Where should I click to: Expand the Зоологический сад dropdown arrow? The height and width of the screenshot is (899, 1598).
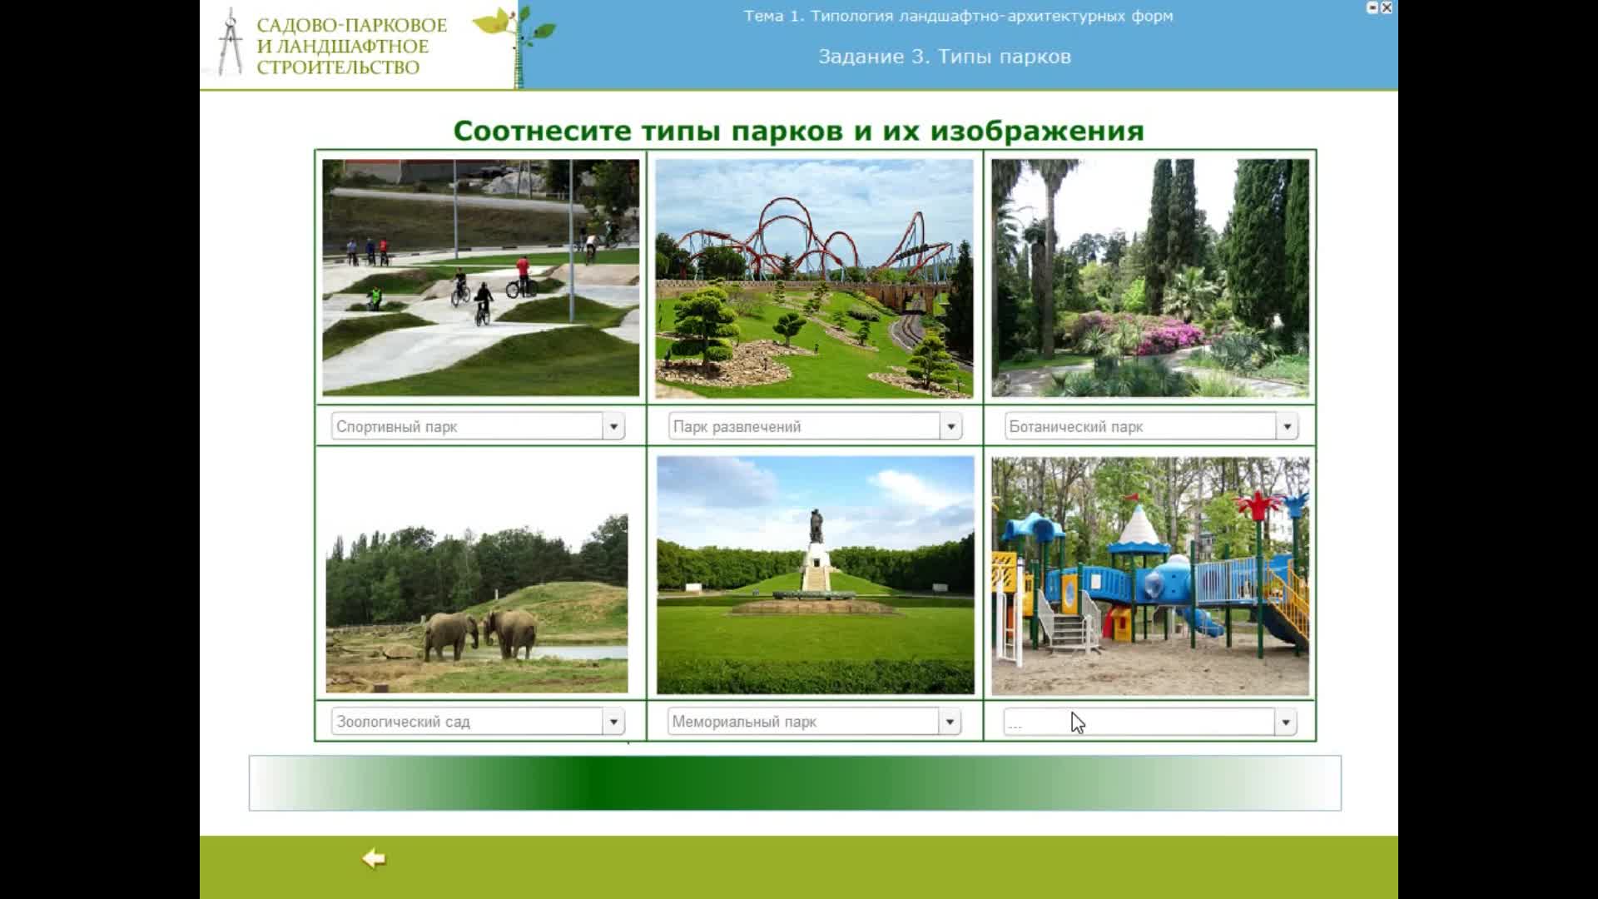click(x=613, y=722)
